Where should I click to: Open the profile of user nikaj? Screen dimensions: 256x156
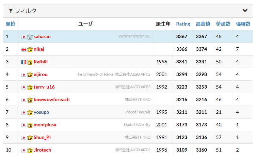pos(39,49)
